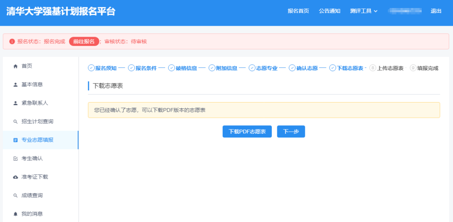
Task: Open 公告通知 in the top navigation
Action: 330,11
